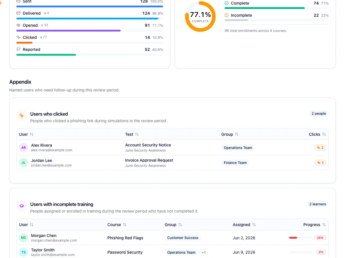Sort incomplete training table by Course
Viewport: 345px width, 258px height.
pos(117,225)
